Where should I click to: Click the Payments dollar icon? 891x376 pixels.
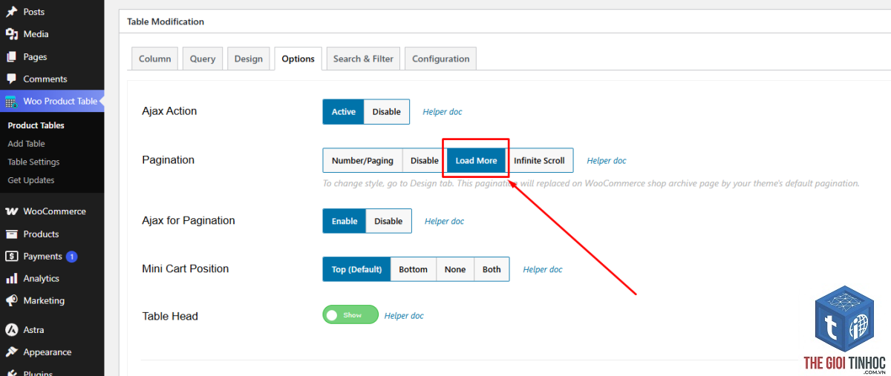[12, 256]
